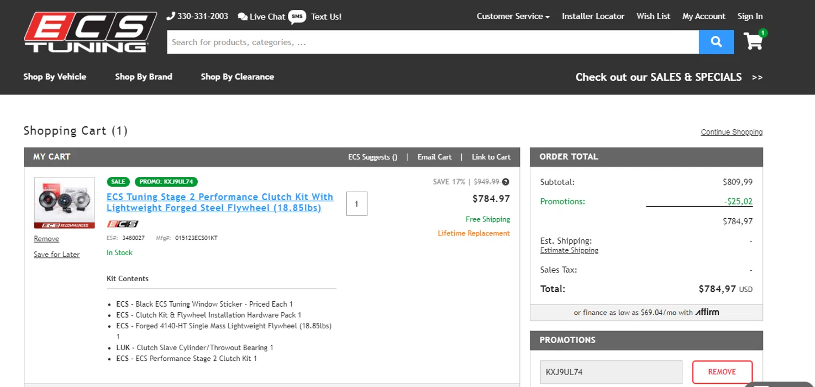The width and height of the screenshot is (815, 387).
Task: Open the Shop By Vehicle menu
Action: point(55,77)
